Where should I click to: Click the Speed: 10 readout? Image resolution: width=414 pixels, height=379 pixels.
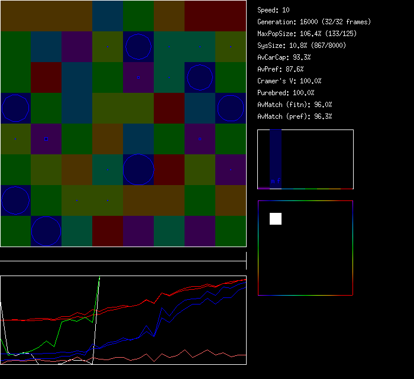tap(273, 10)
